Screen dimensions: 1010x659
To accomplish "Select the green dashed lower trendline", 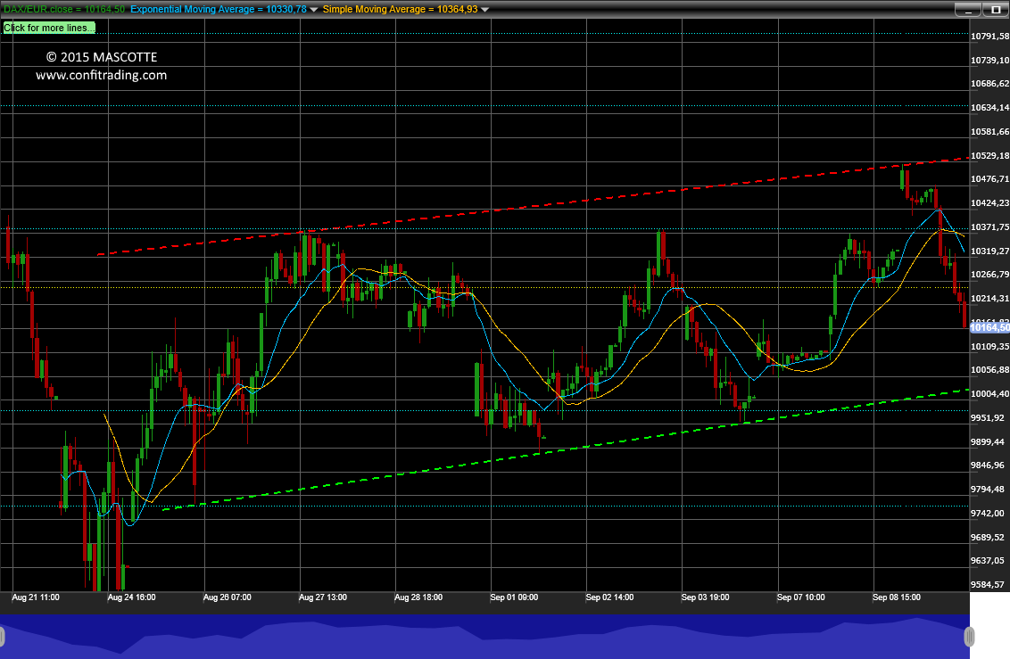I will tap(566, 449).
